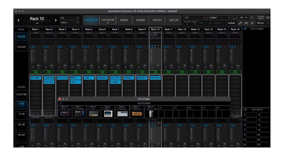Open the API-2500 plugin in Rack 1
The width and height of the screenshot is (284, 156).
(36, 78)
